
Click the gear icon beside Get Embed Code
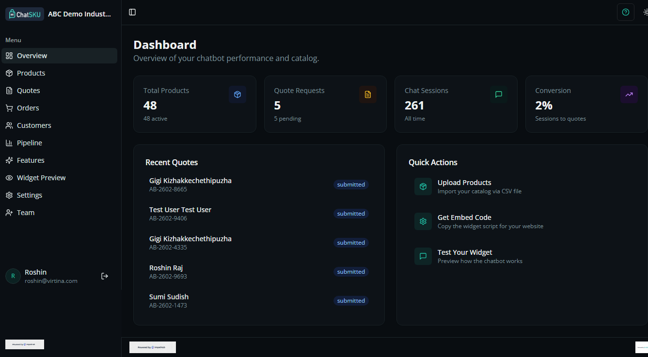click(x=423, y=221)
